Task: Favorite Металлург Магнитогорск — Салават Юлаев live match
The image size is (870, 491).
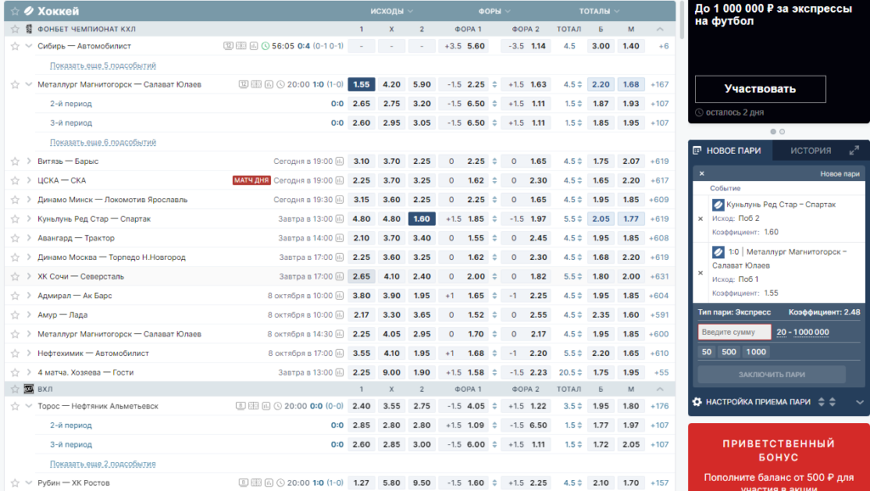Action: coord(15,84)
